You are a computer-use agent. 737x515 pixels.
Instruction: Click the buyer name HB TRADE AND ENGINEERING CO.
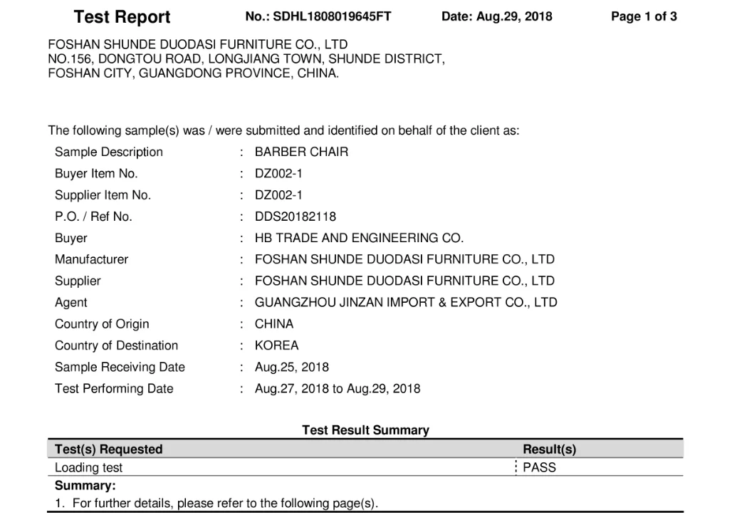pyautogui.click(x=359, y=238)
